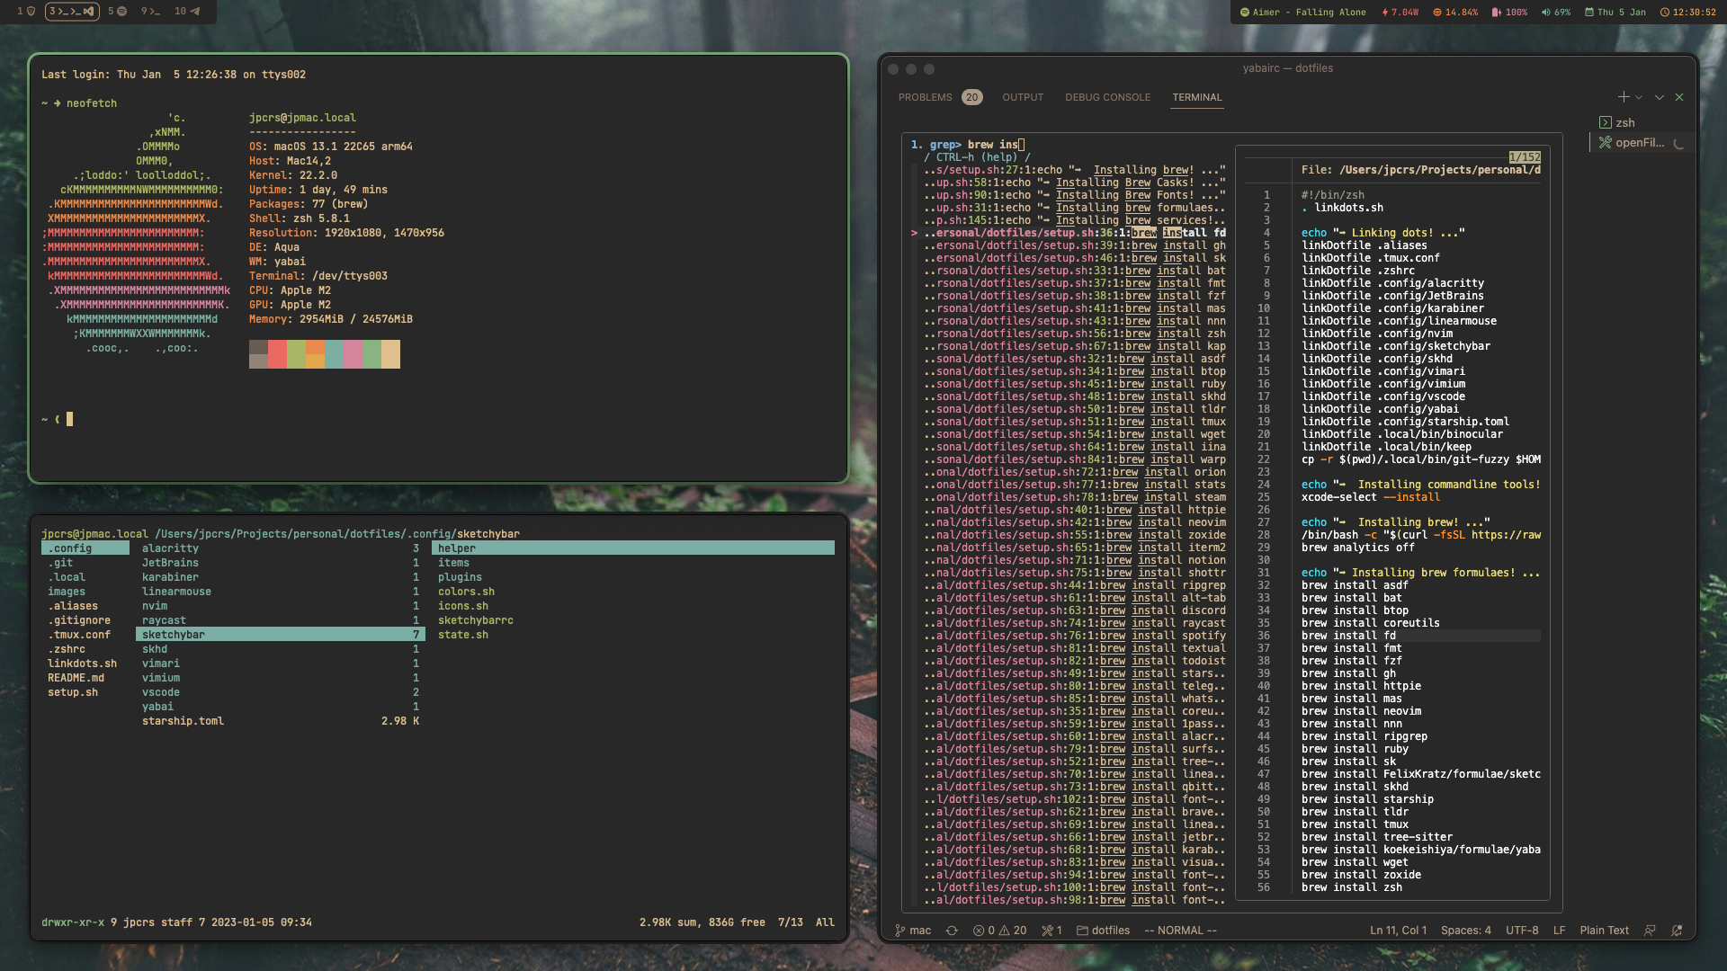Click the notifications bell in status bar

click(x=1677, y=931)
